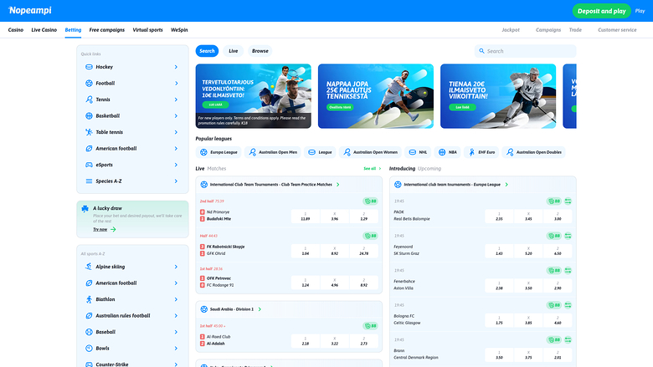Click the Tennis racket icon in Quick links
Image resolution: width=653 pixels, height=367 pixels.
(x=89, y=99)
